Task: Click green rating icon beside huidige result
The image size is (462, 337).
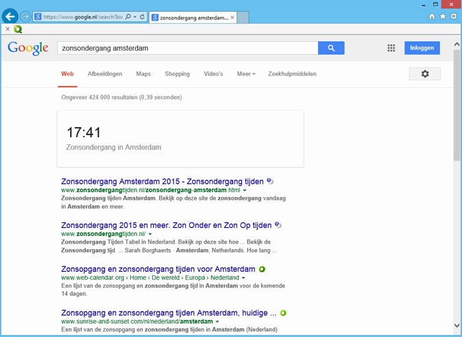Action: 283,313
